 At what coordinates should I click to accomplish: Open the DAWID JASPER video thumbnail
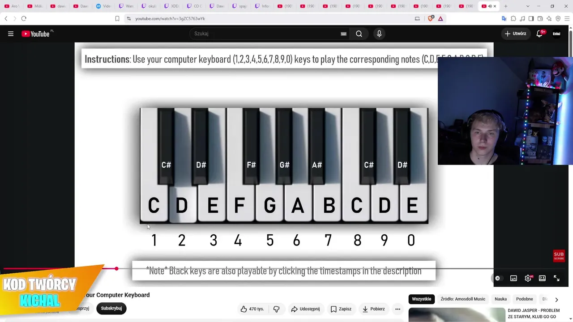click(x=457, y=315)
